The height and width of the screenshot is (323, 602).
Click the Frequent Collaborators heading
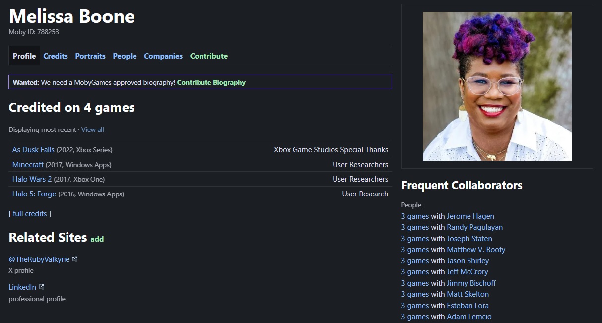[462, 186]
